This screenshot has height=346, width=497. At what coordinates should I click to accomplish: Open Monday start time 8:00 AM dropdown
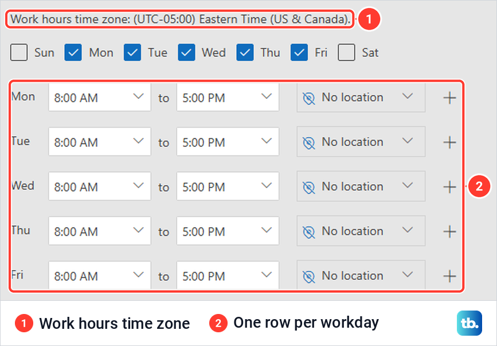100,97
